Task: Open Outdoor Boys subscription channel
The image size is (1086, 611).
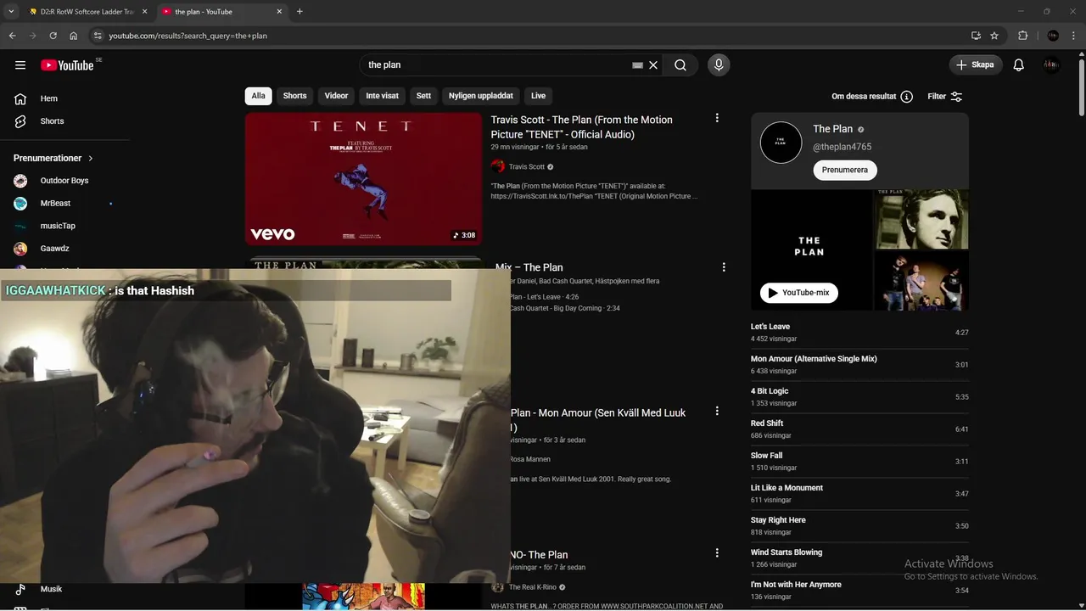Action: click(x=64, y=181)
